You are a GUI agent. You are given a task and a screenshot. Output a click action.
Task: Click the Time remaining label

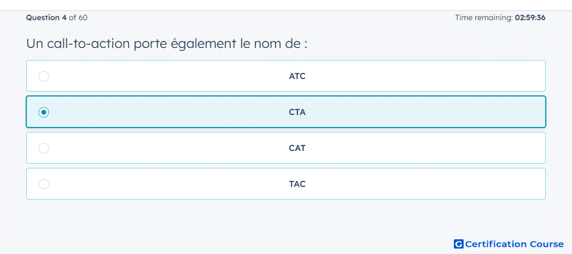coord(484,18)
